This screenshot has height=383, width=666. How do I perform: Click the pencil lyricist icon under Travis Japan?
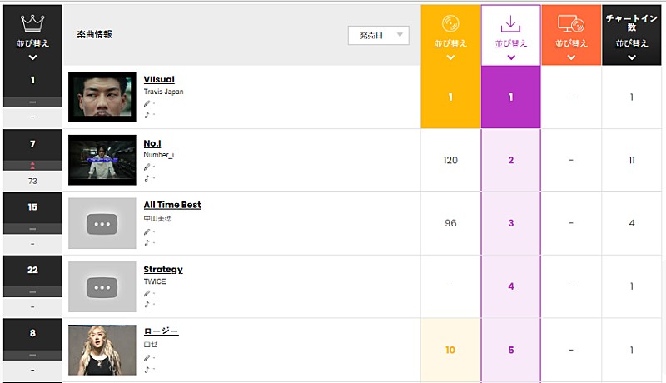pos(147,103)
